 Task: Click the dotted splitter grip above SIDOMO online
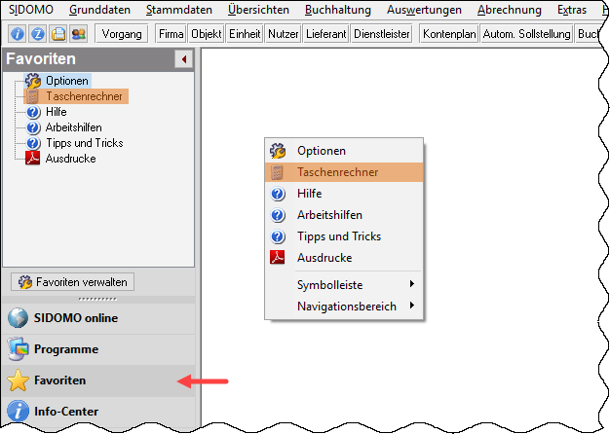[x=97, y=299]
